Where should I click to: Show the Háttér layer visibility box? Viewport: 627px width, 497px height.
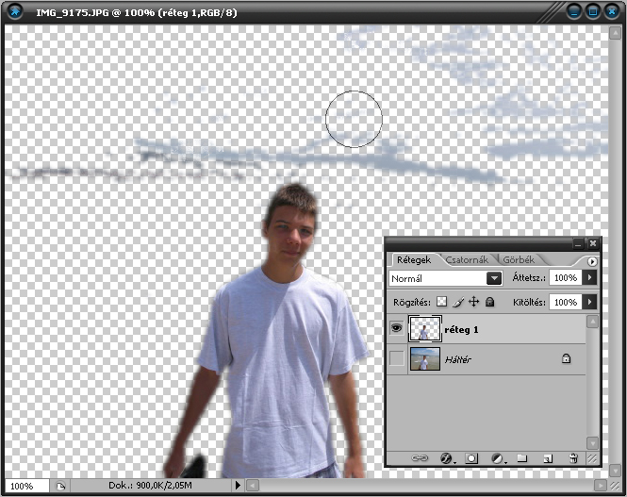tap(396, 359)
